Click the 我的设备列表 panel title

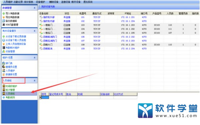pyautogui.click(x=48, y=7)
